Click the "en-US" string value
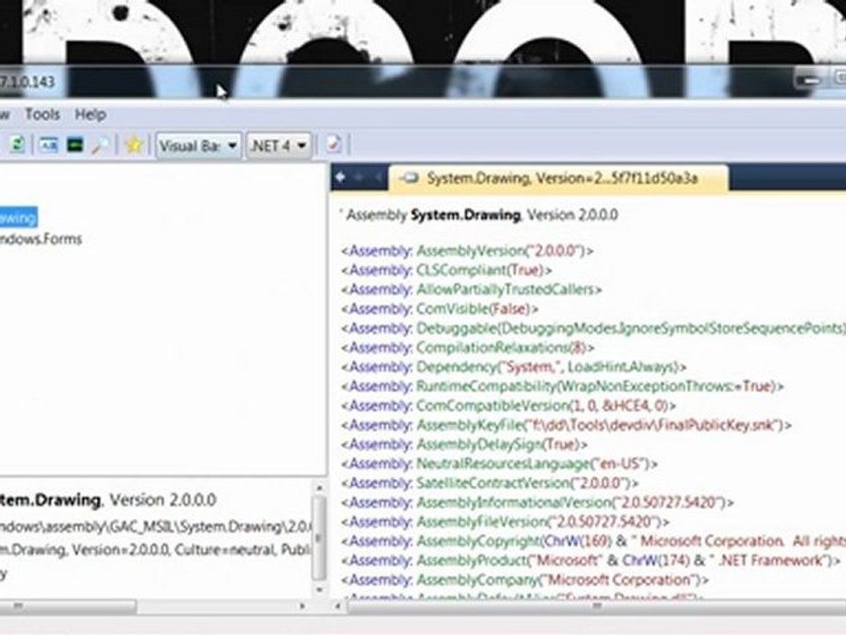This screenshot has height=635, width=846. 620,464
